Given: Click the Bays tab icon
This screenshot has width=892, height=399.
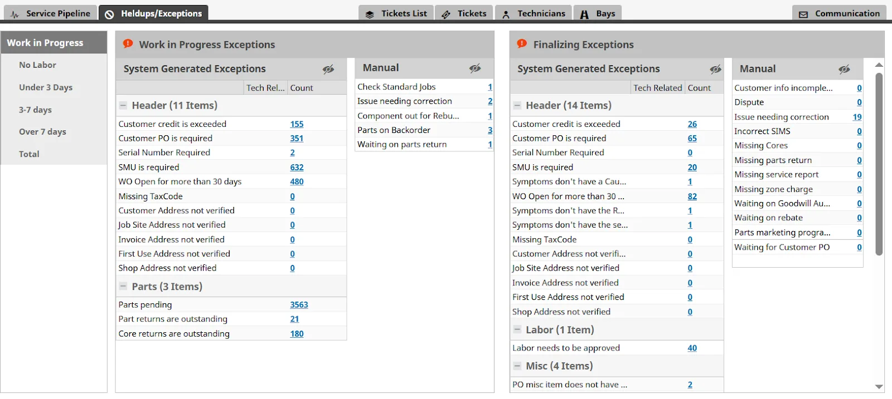Looking at the screenshot, I should [x=584, y=14].
